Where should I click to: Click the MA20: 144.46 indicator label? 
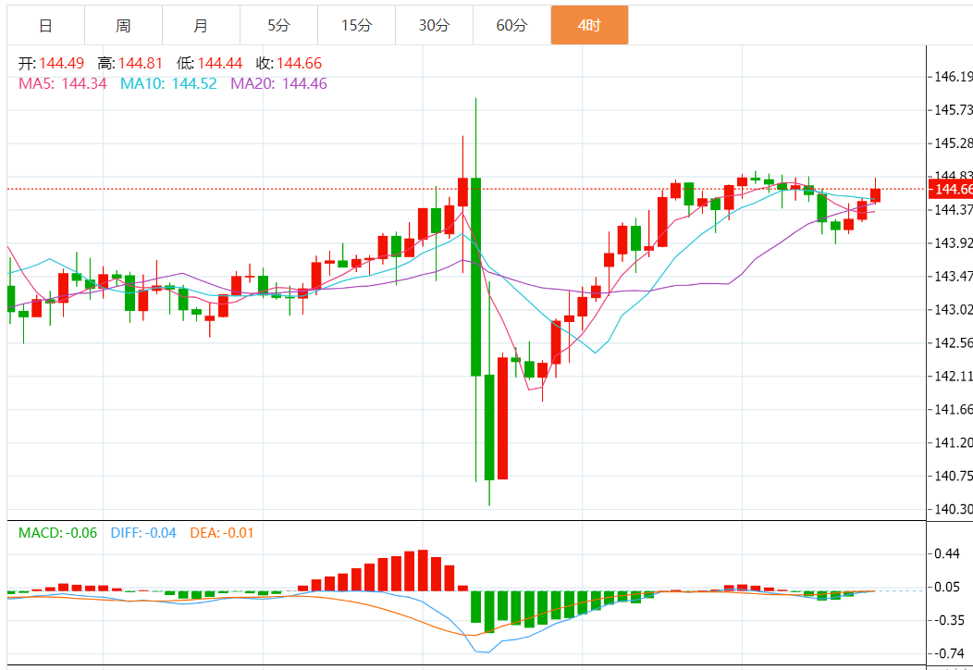278,84
